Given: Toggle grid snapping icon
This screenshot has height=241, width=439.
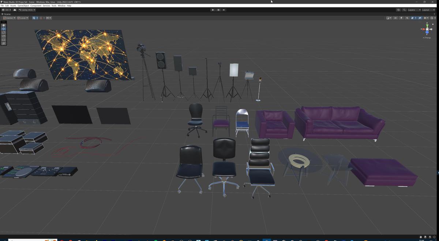Looking at the screenshot, I should (x=41, y=18).
